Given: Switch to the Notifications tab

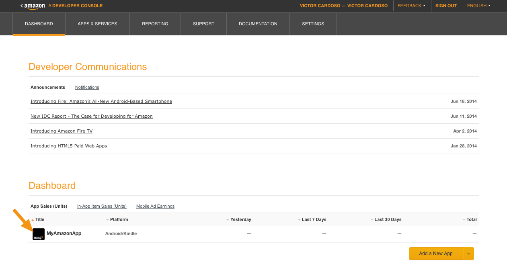Looking at the screenshot, I should click(87, 87).
